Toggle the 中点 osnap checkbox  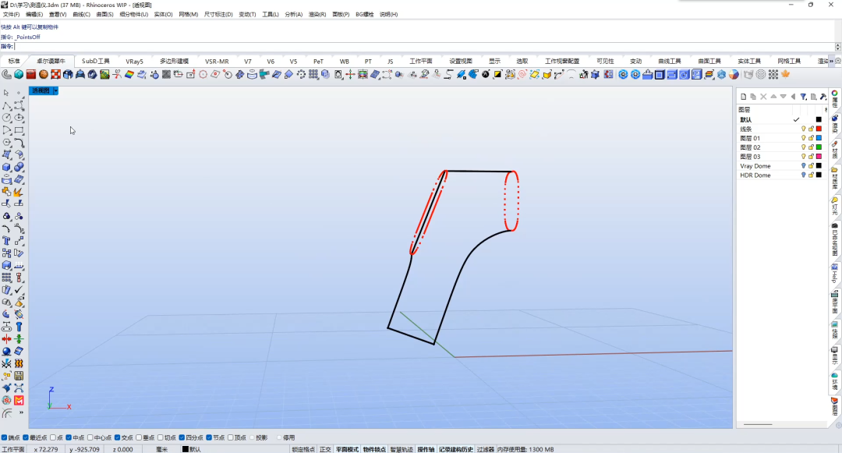(x=69, y=437)
